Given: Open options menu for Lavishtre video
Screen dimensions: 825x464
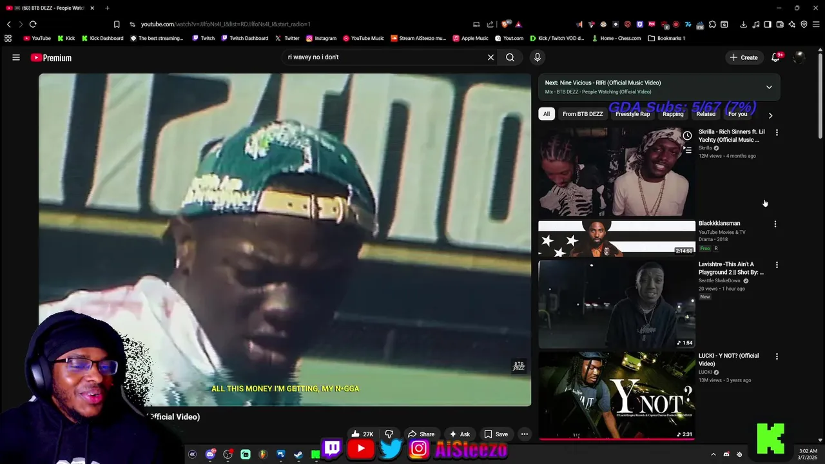Looking at the screenshot, I should (777, 265).
